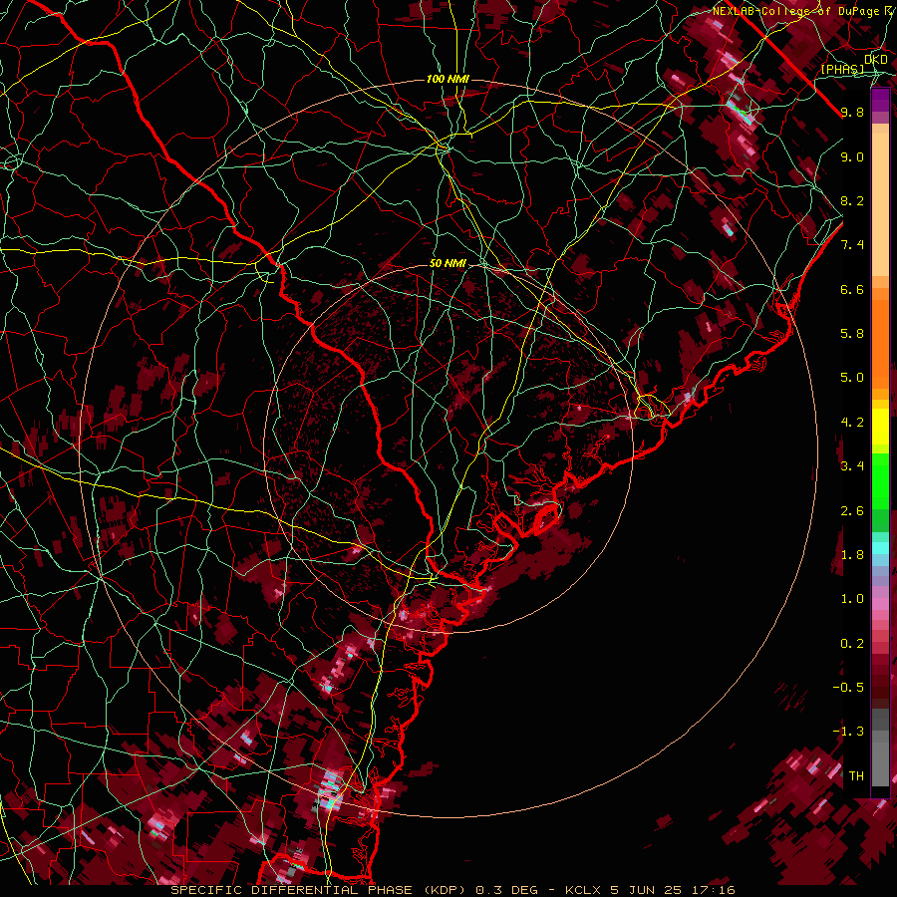Click the [PHAS] units label above the color scale

pyautogui.click(x=842, y=69)
